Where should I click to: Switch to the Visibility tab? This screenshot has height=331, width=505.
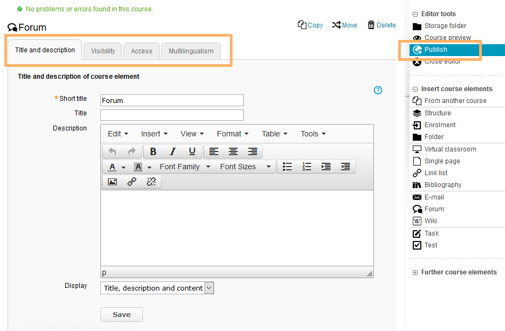click(103, 51)
